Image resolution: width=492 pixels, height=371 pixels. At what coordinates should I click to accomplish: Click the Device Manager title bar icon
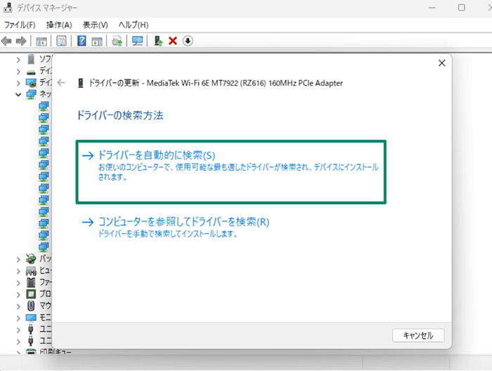[8, 8]
